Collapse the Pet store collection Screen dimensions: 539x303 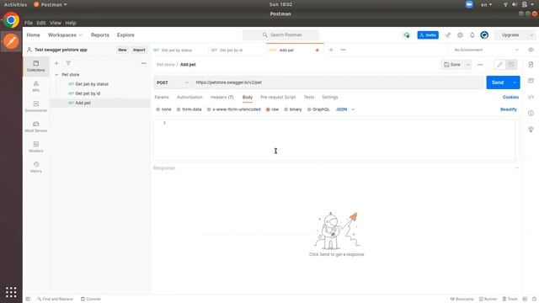coord(56,75)
